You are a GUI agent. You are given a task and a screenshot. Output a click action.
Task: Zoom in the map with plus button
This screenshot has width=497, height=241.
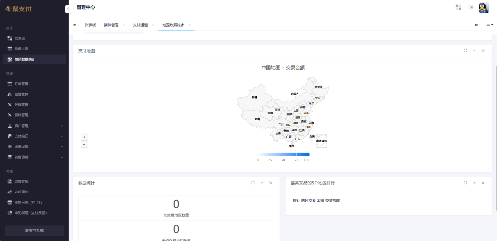point(84,137)
